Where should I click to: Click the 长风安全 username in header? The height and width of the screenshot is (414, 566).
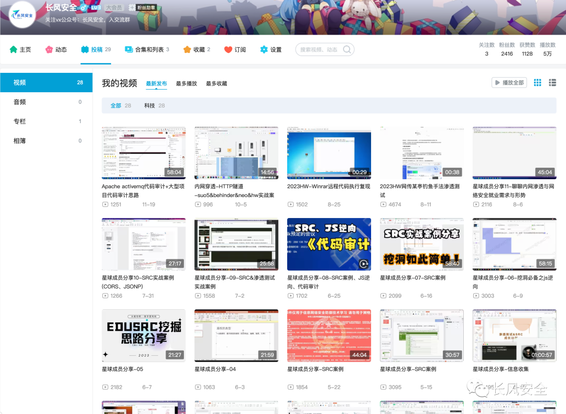61,7
